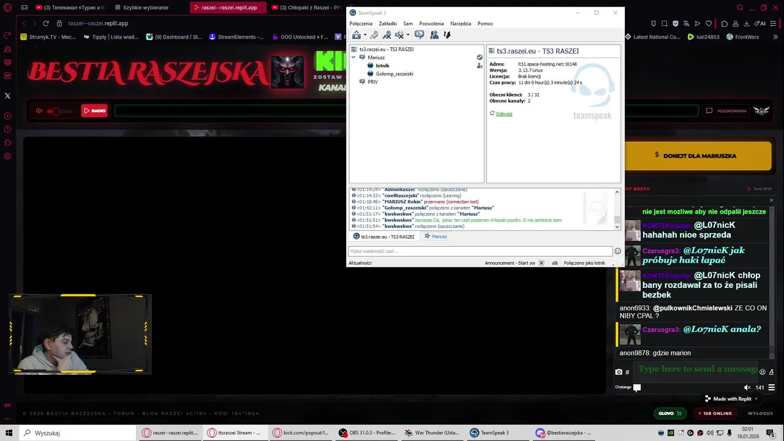
Task: Close the chat panel with X
Action: click(x=771, y=200)
